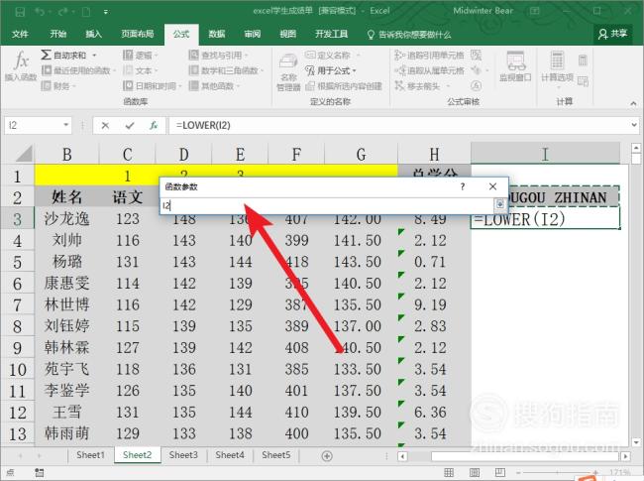This screenshot has width=644, height=481.
Task: Toggle the Show Formulas icon
Action: (x=476, y=56)
